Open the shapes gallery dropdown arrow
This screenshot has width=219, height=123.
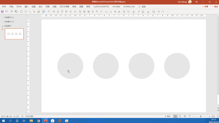18,12
